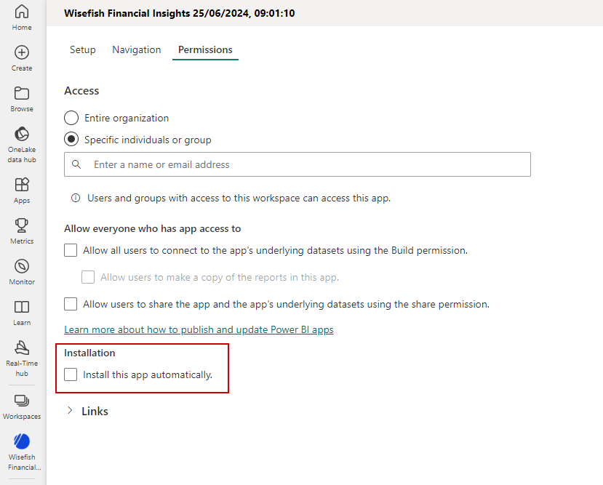Open the Create icon in the sidebar

point(22,53)
